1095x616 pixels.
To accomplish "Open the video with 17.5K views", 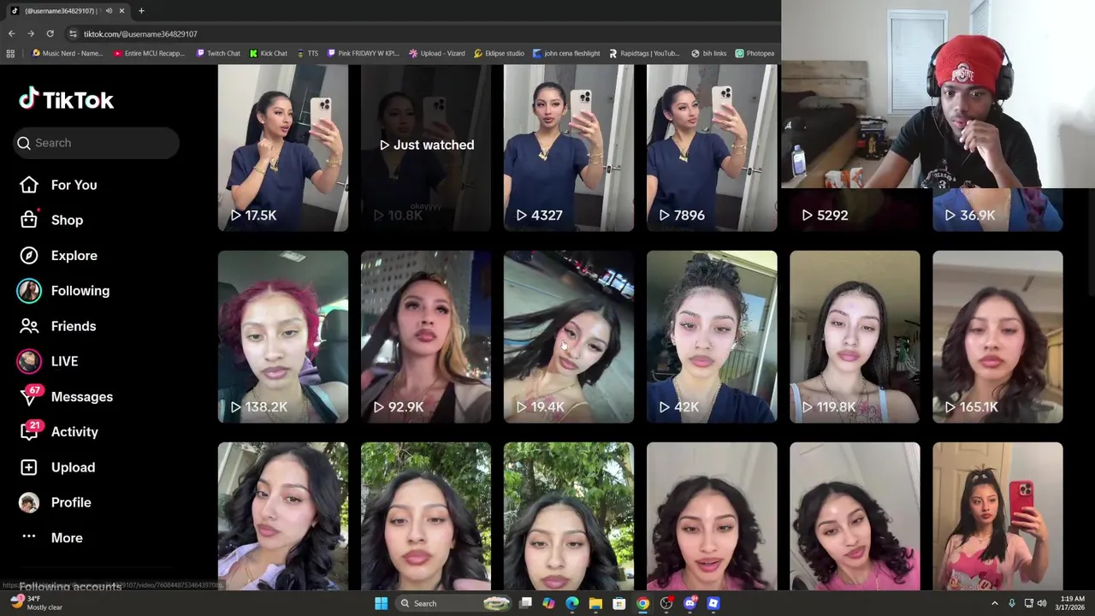I will click(283, 148).
